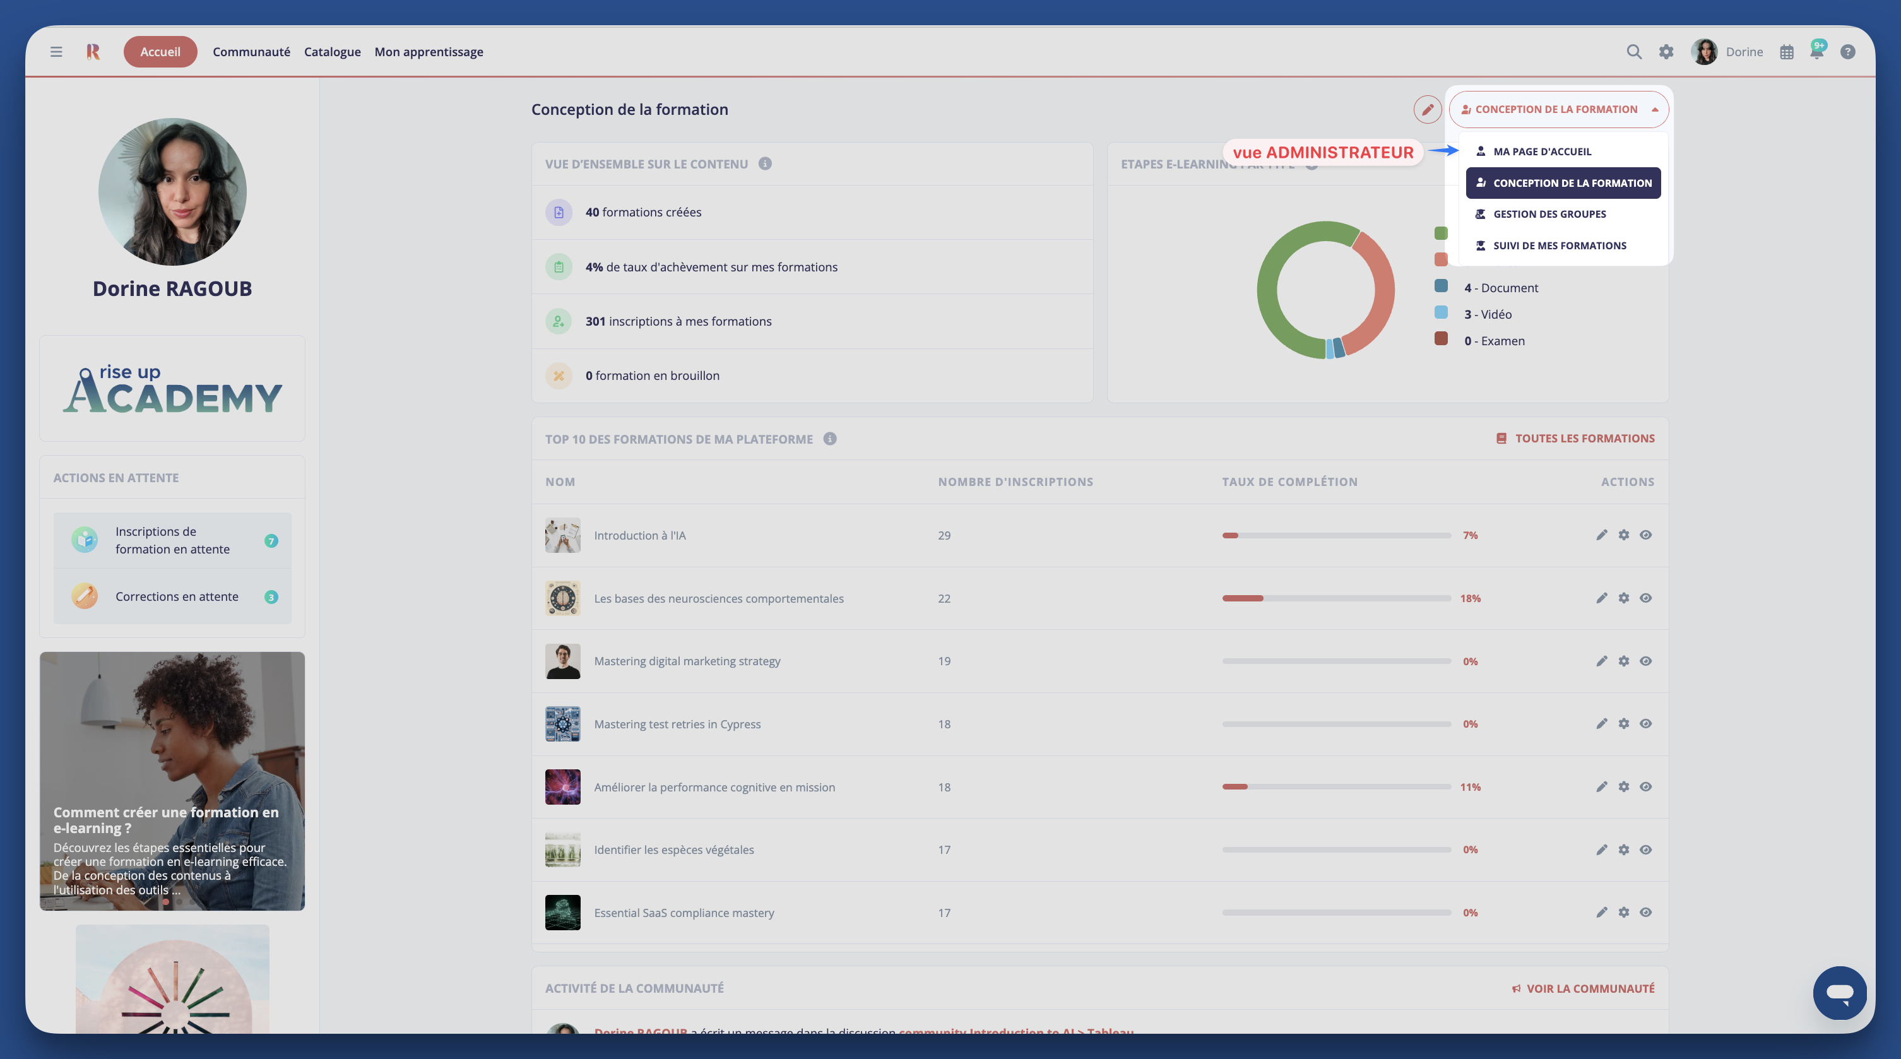Open the chat bubble widget
Image resolution: width=1901 pixels, height=1059 pixels.
(1840, 993)
